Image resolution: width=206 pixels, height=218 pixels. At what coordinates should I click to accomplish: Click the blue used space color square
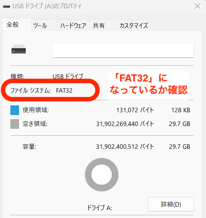(15, 110)
